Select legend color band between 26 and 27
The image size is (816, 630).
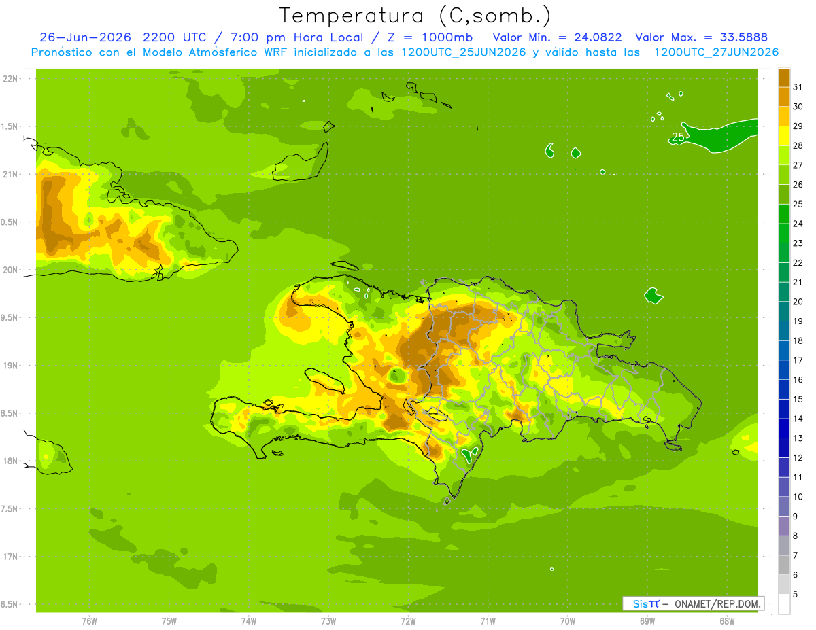(784, 175)
